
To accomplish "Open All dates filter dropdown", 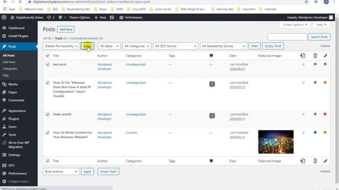I will 109,46.
